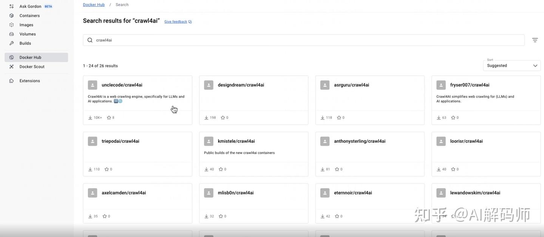Open kmistele/crawl4ai repository title
This screenshot has height=237, width=544.
coord(236,141)
